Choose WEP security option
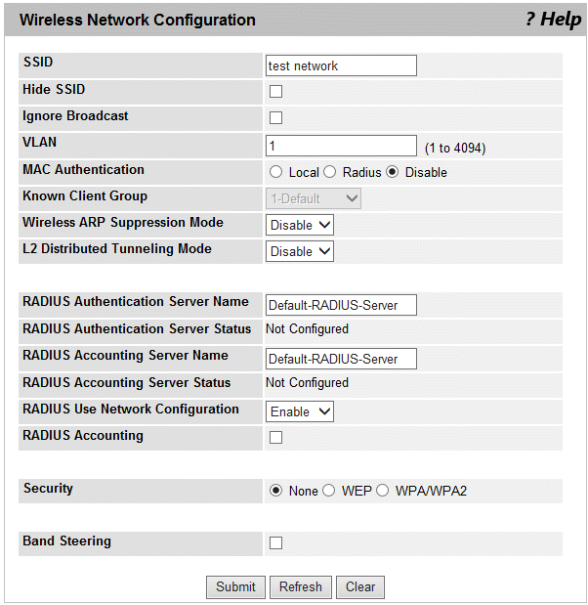The image size is (588, 605). tap(329, 491)
